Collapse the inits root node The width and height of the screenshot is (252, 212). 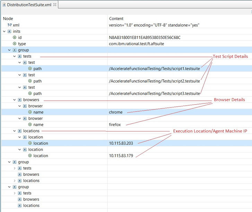(5, 31)
